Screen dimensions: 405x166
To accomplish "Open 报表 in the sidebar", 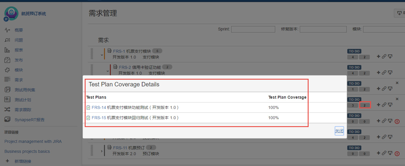I will 19,50.
